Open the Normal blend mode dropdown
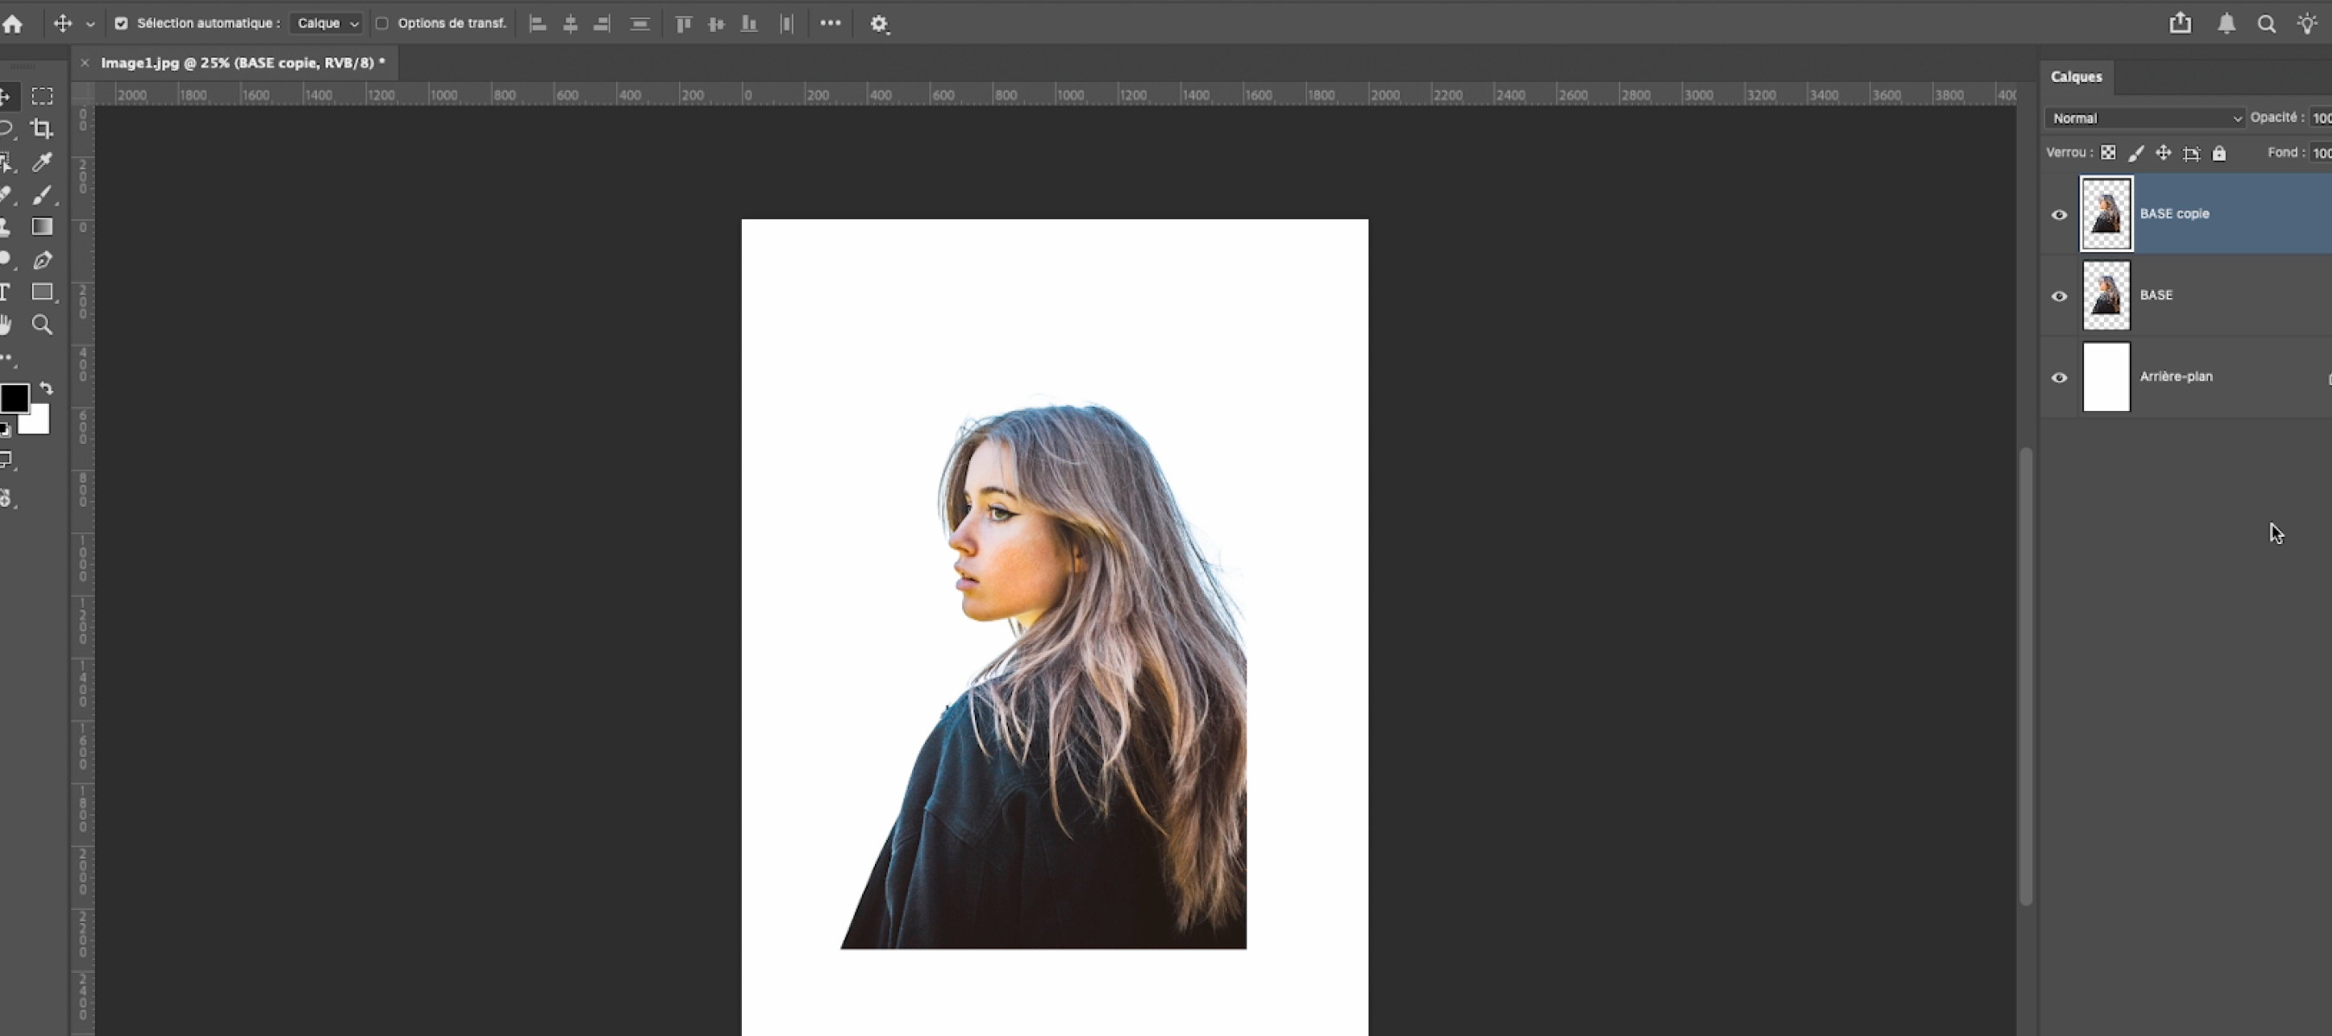 point(2145,118)
